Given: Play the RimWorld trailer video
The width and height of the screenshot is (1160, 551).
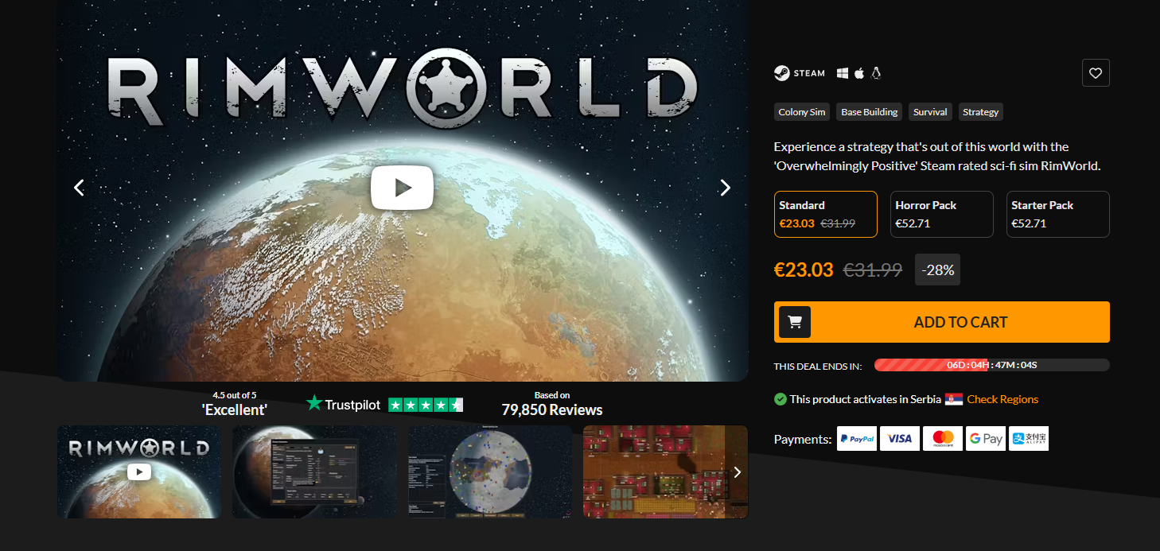Looking at the screenshot, I should tap(402, 188).
